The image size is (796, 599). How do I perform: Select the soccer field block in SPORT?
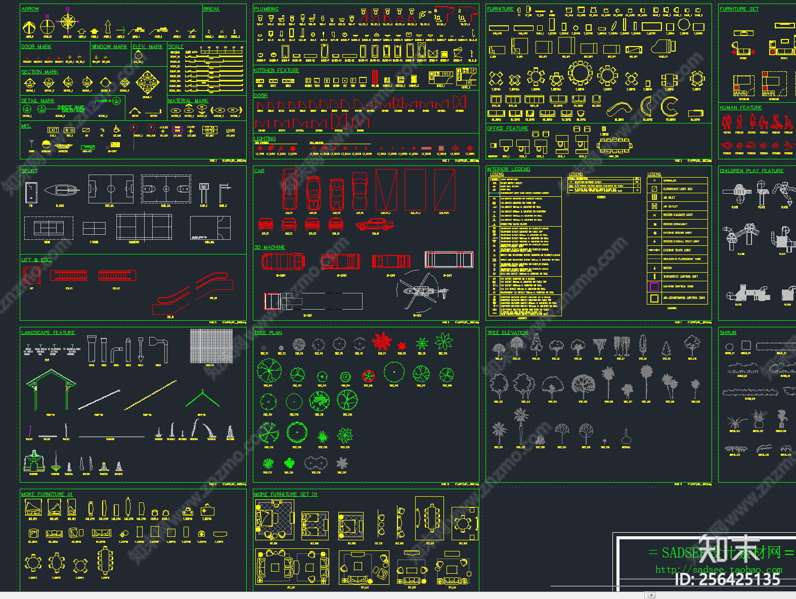(x=111, y=189)
